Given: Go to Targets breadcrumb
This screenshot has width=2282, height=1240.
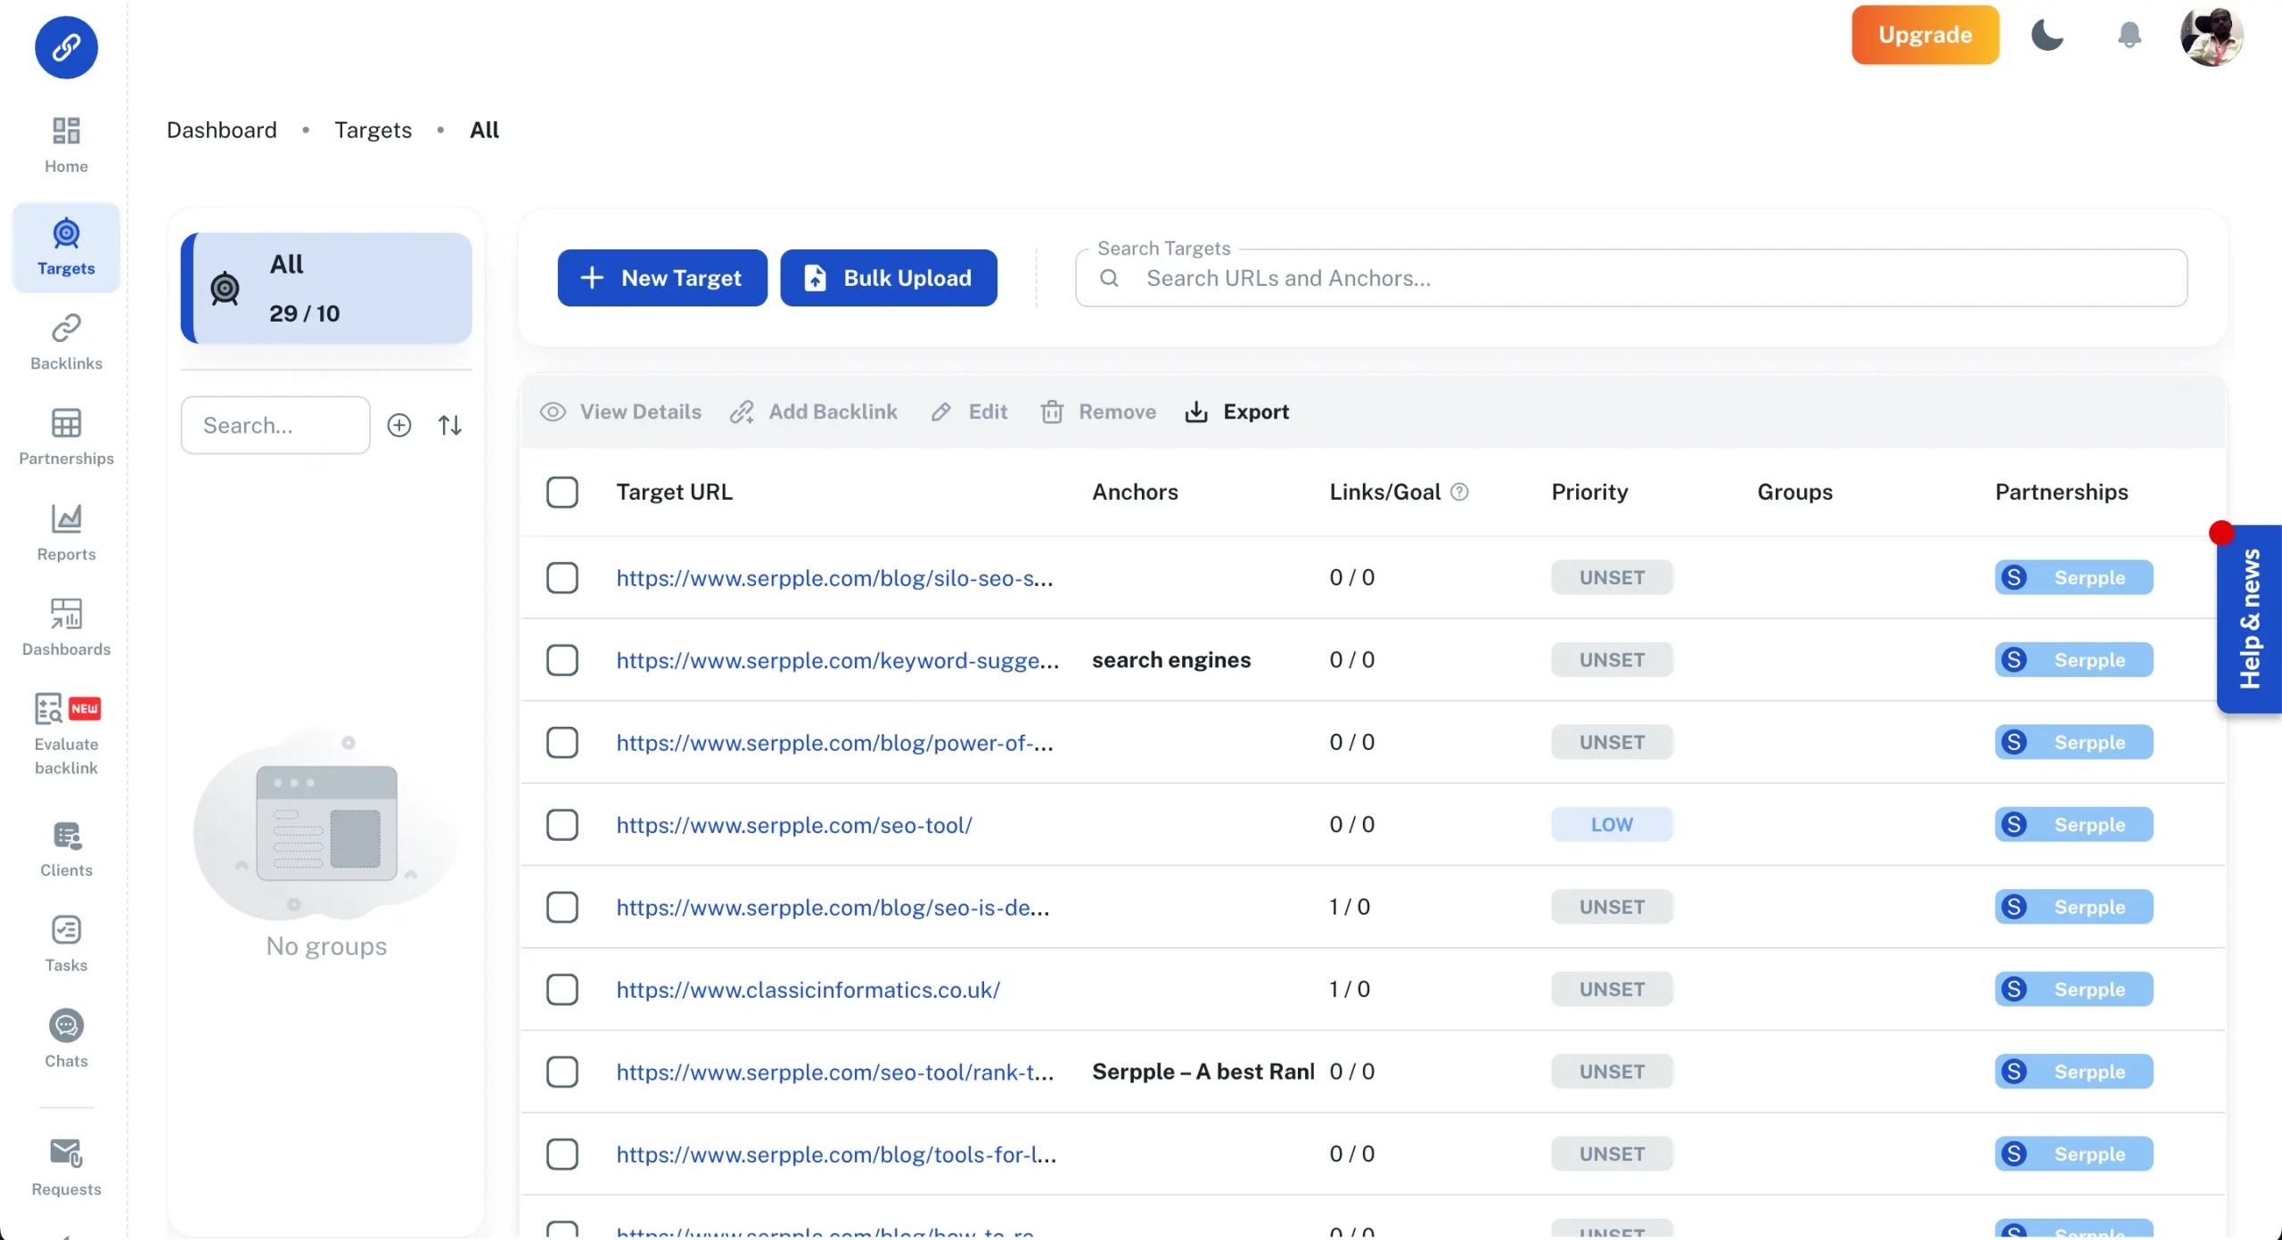Looking at the screenshot, I should click(373, 130).
